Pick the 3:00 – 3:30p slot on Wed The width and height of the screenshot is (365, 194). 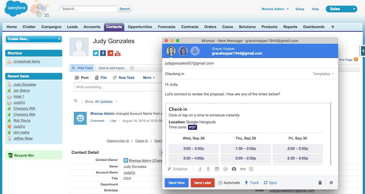pos(193,149)
